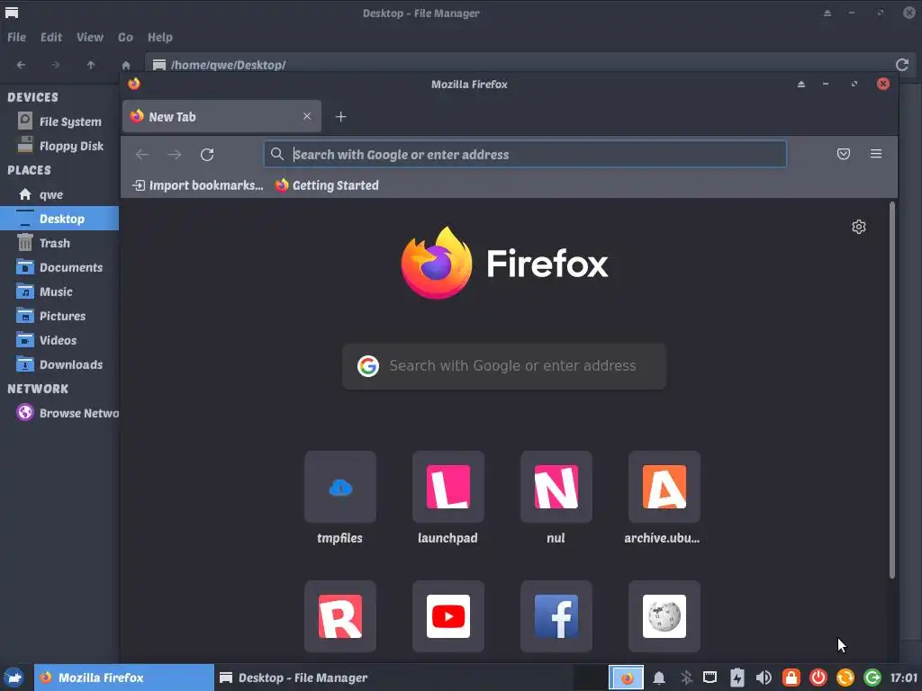Open the Facebook shortcut tile

point(556,616)
